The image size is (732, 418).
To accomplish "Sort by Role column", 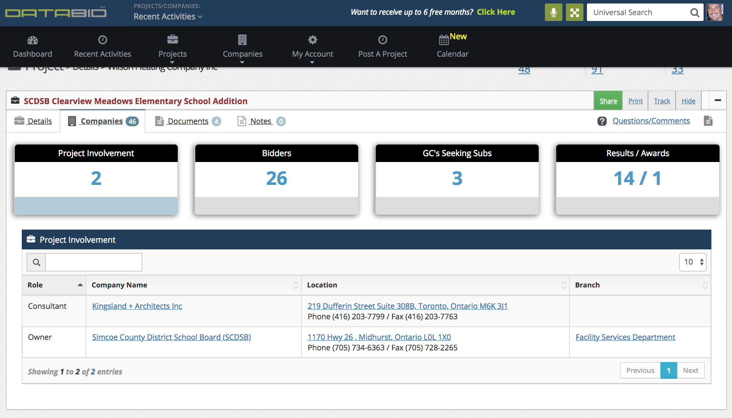I will [54, 285].
